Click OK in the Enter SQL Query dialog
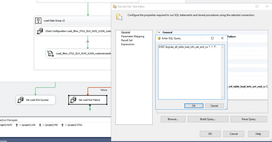This screenshot has width=272, height=142. coord(193,106)
